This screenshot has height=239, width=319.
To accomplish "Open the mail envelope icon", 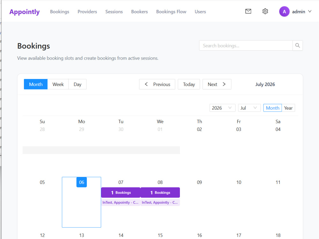I will pos(248,11).
